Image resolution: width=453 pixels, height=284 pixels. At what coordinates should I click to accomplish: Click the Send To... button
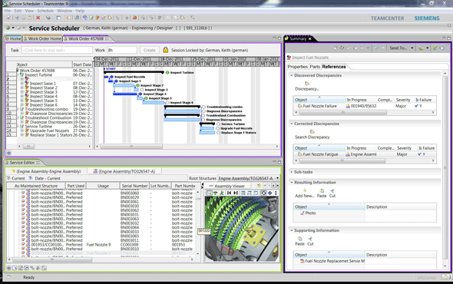coord(398,48)
